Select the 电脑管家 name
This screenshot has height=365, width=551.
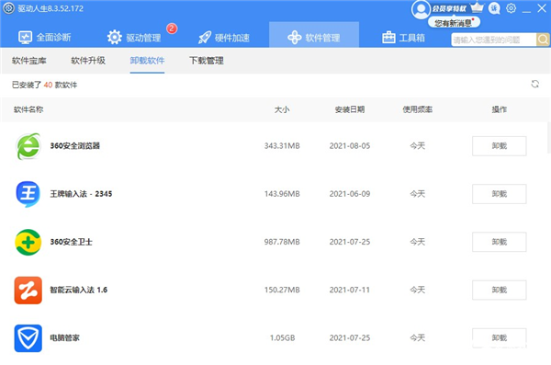coord(64,338)
